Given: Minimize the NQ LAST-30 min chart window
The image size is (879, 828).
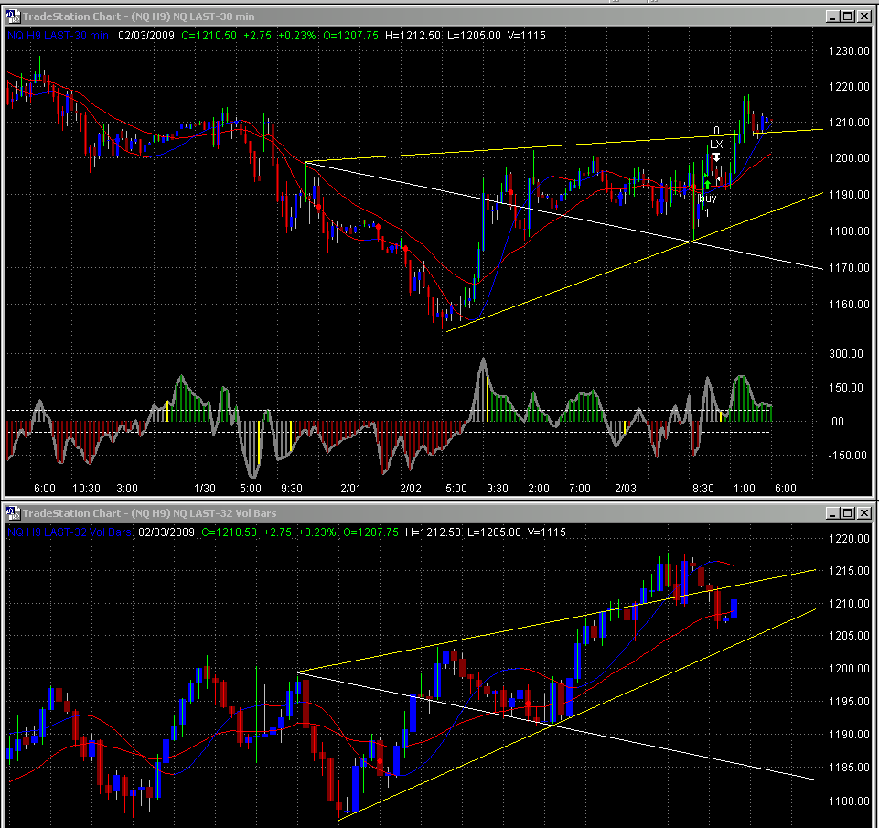Looking at the screenshot, I should [832, 16].
